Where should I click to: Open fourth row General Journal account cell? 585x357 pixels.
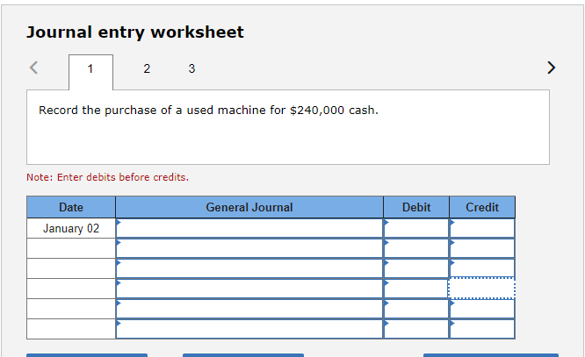249,289
